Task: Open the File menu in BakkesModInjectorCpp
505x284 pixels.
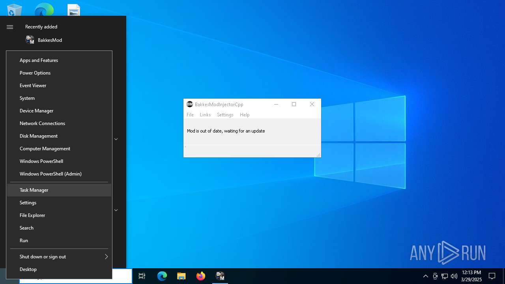Action: (190, 115)
